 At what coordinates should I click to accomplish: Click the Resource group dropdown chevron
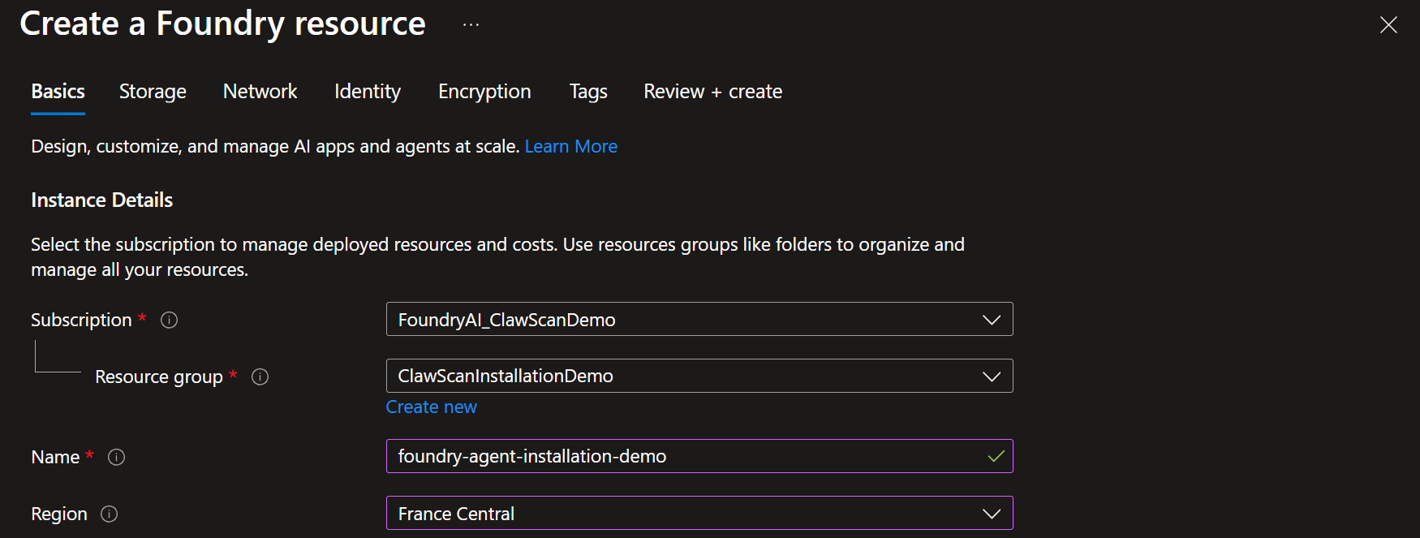tap(992, 377)
